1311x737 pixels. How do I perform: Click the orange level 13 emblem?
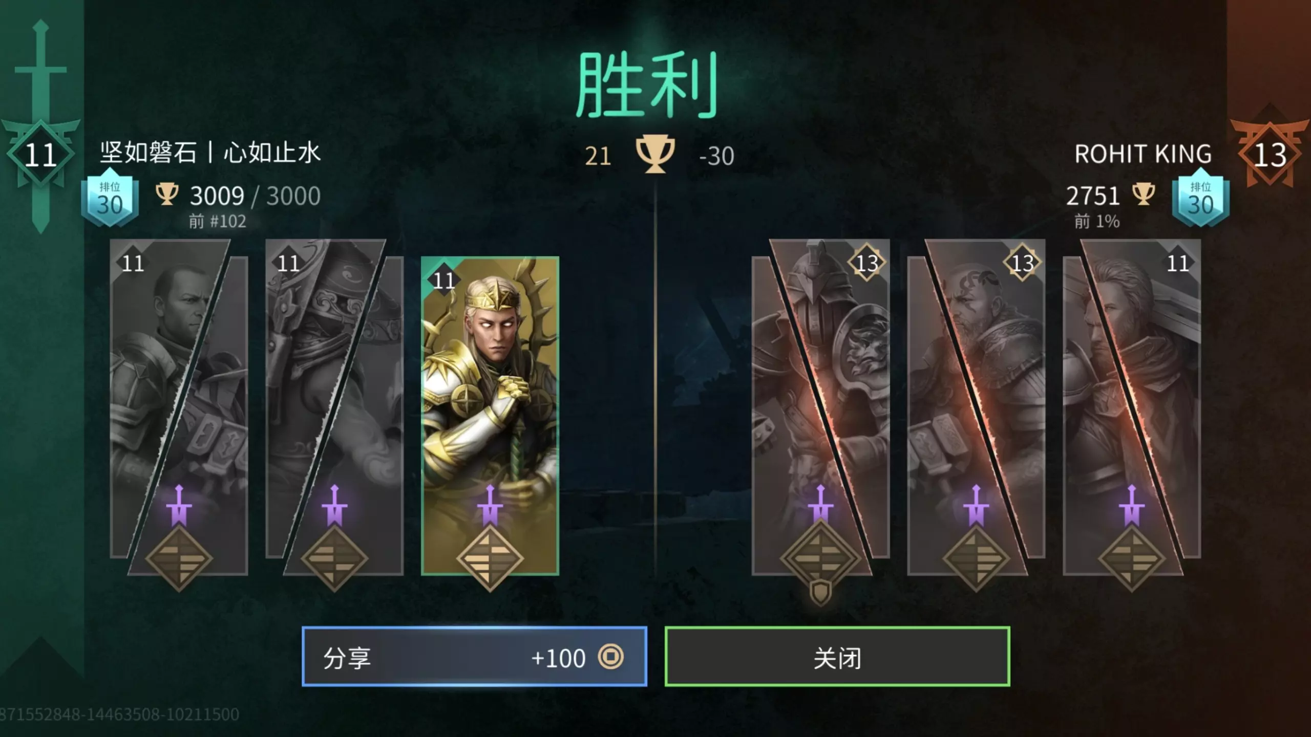[1270, 155]
